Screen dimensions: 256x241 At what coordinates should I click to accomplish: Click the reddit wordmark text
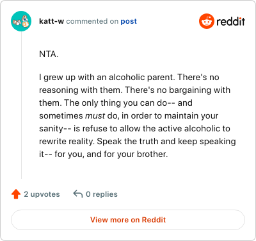[230, 21]
